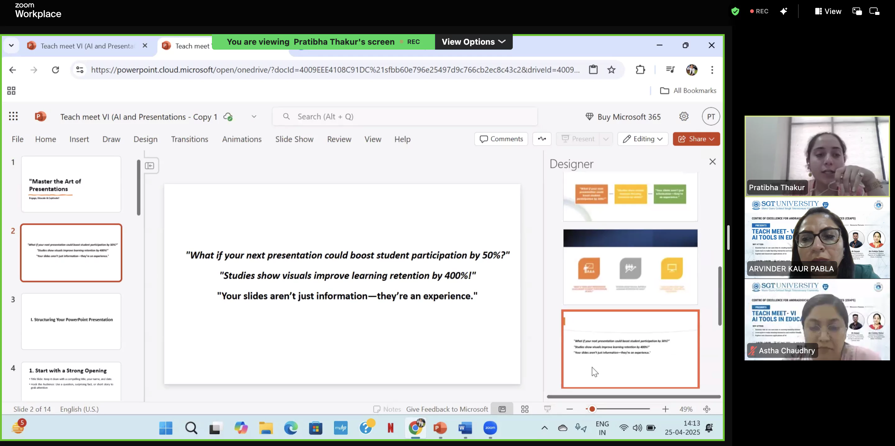895x446 pixels.
Task: Open the Transitions tab
Action: [190, 139]
